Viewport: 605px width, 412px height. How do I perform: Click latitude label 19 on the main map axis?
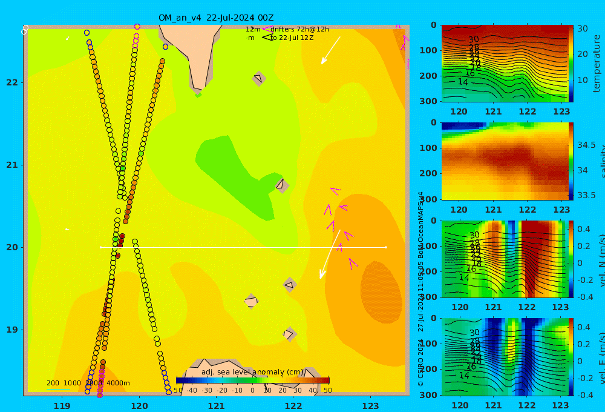click(11, 330)
